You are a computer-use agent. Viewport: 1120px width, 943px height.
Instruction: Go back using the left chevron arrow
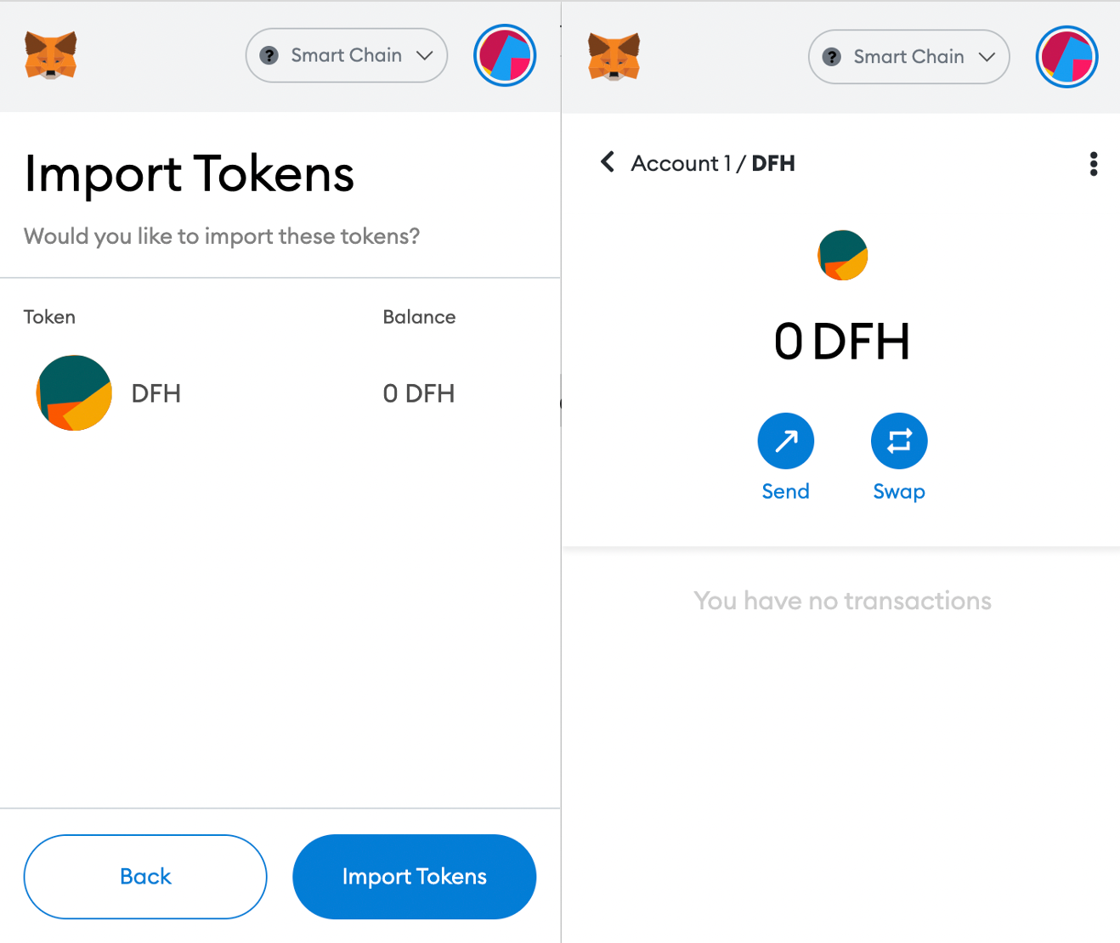tap(608, 161)
